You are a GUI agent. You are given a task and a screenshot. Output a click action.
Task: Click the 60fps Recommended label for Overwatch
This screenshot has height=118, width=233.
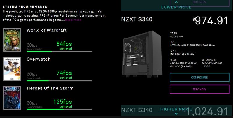click(x=34, y=75)
